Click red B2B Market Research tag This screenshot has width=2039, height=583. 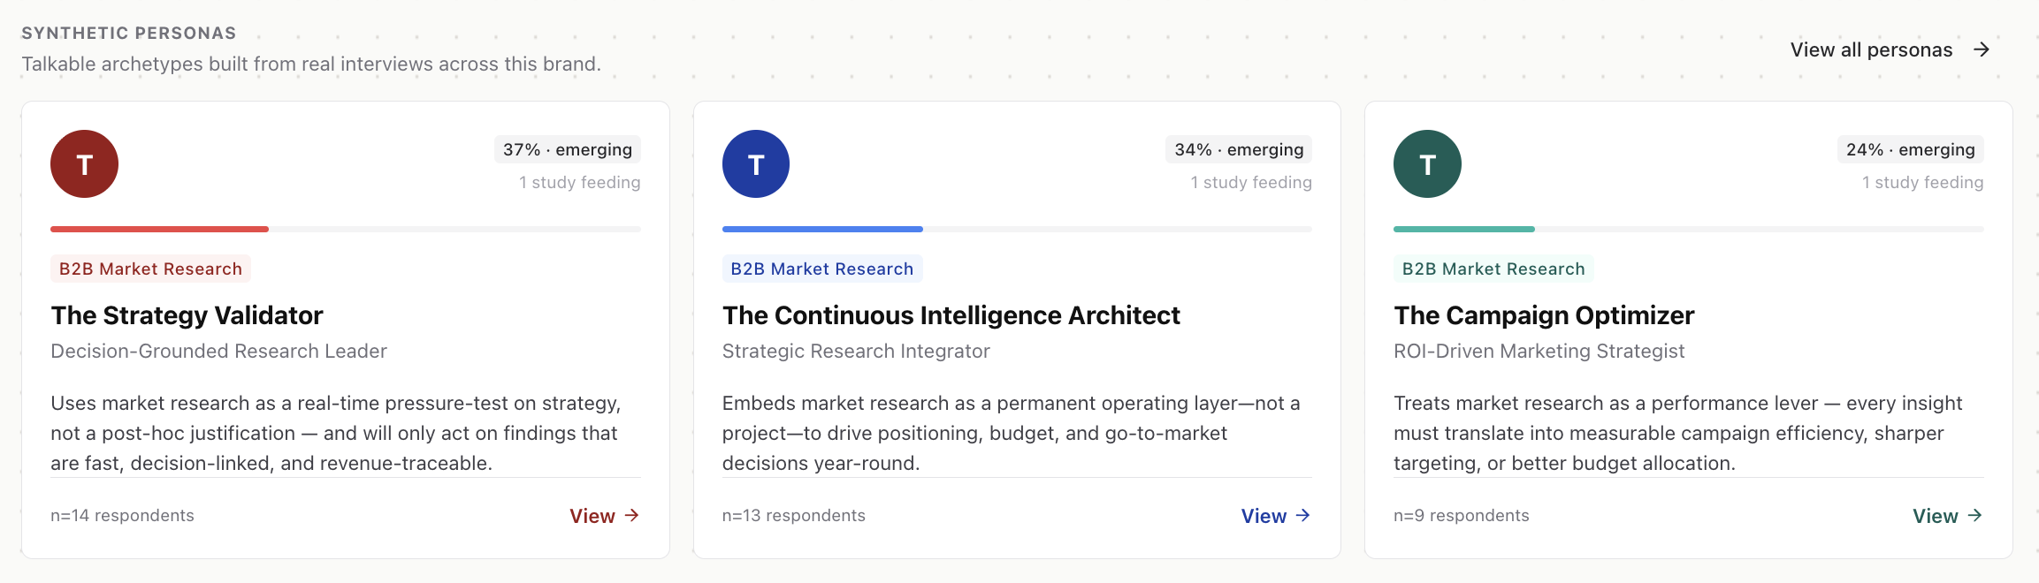pos(150,269)
